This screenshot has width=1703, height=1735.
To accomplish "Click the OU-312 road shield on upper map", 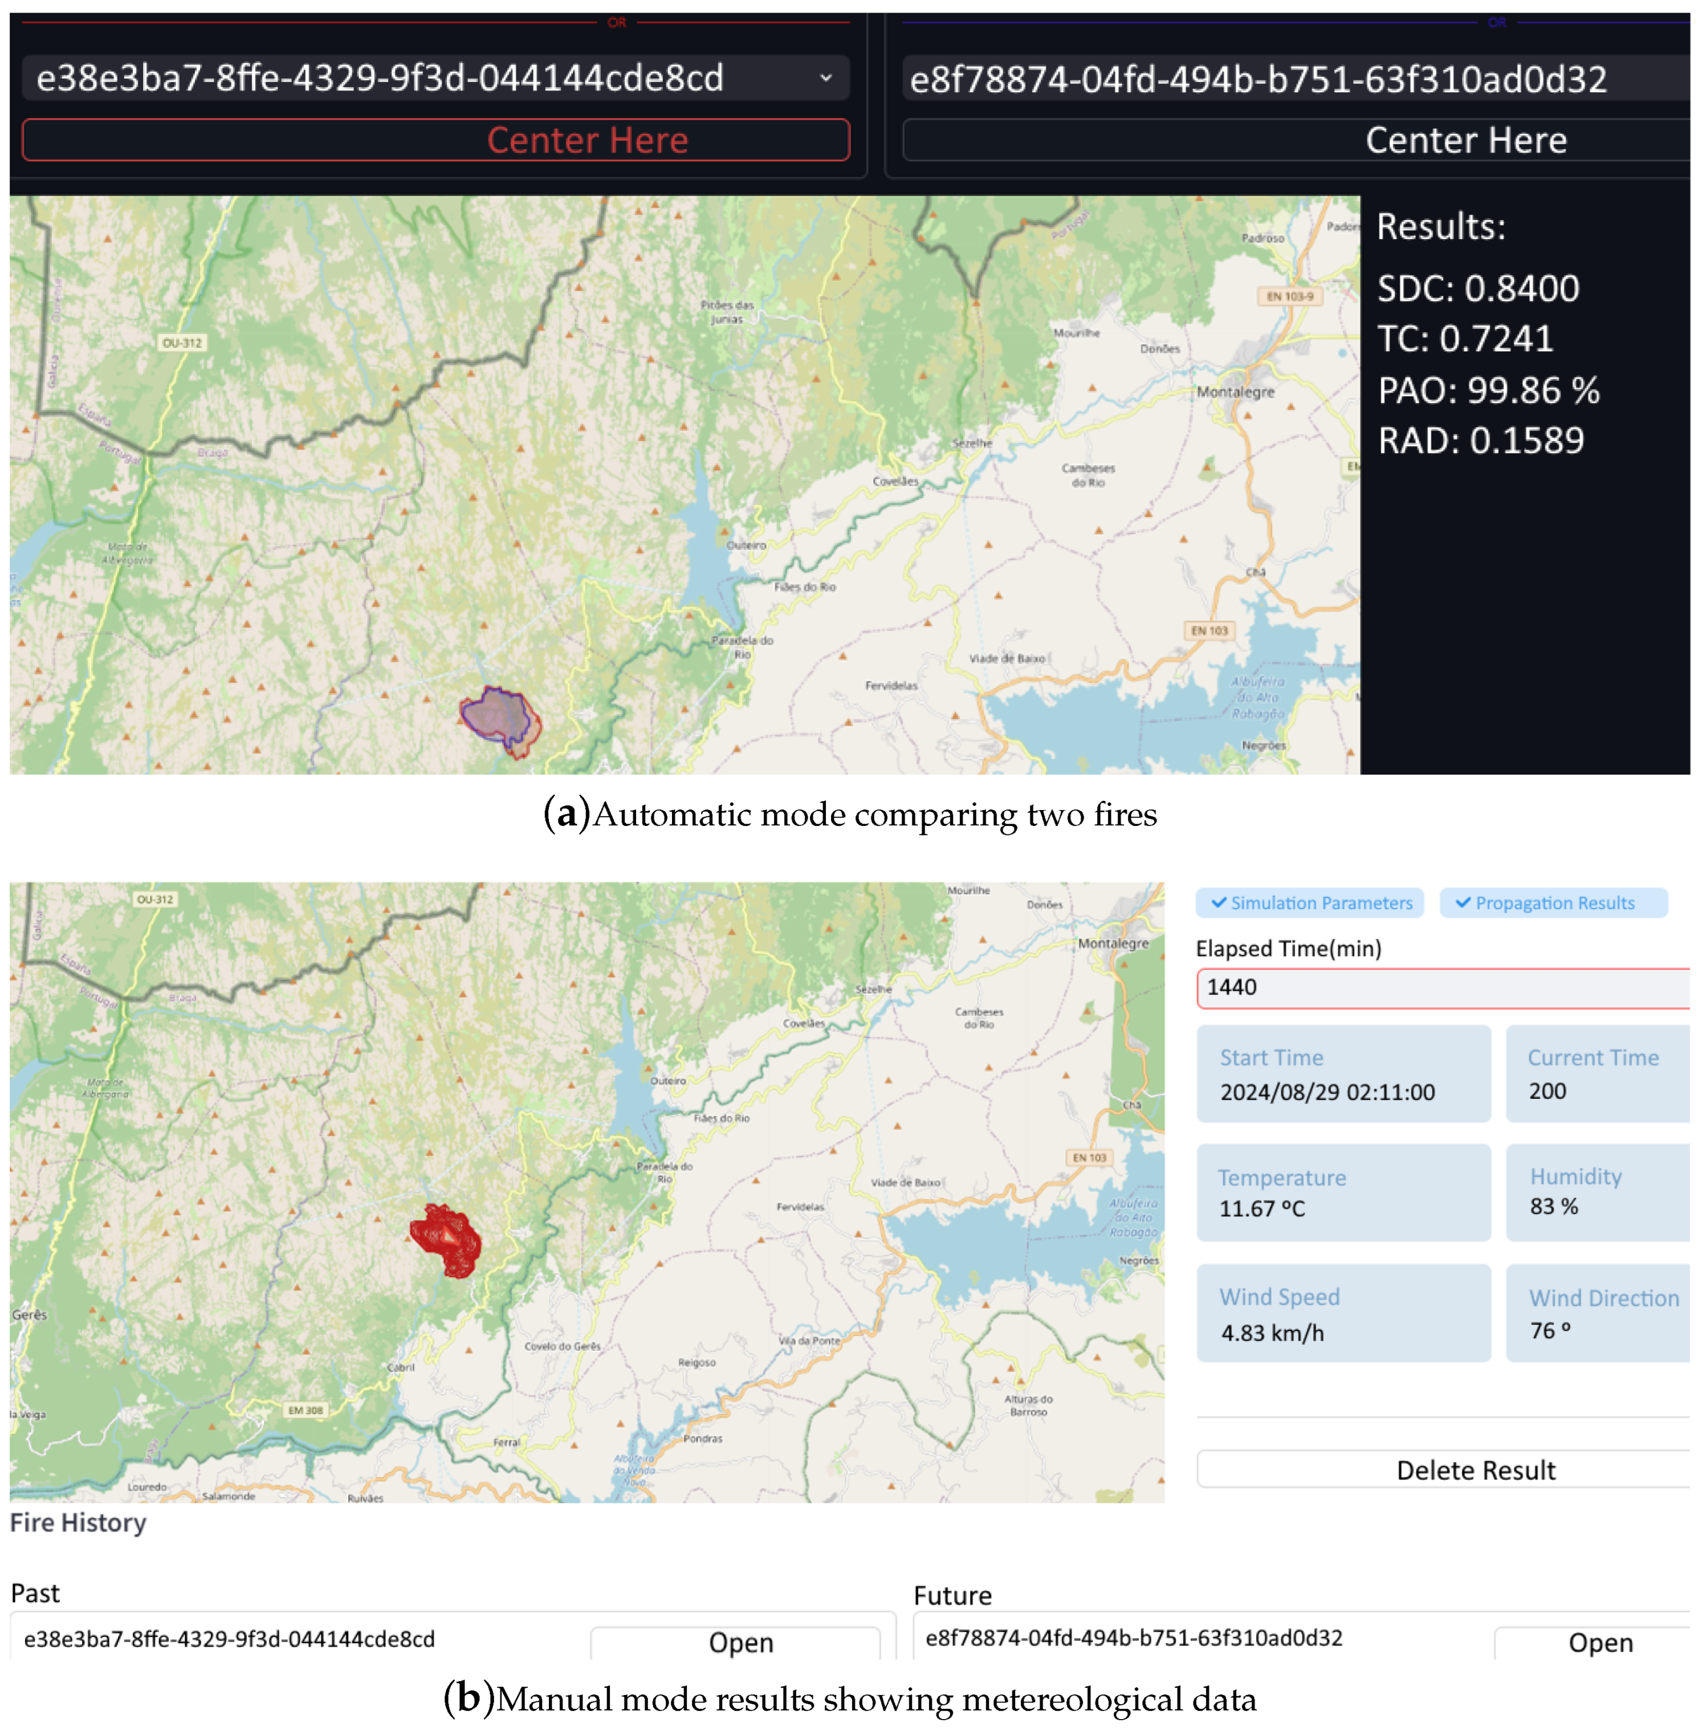I will tap(182, 343).
